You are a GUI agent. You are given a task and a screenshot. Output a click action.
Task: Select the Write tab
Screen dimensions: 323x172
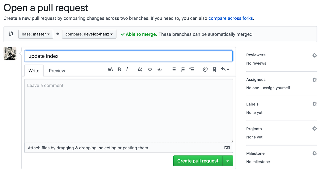click(x=34, y=71)
